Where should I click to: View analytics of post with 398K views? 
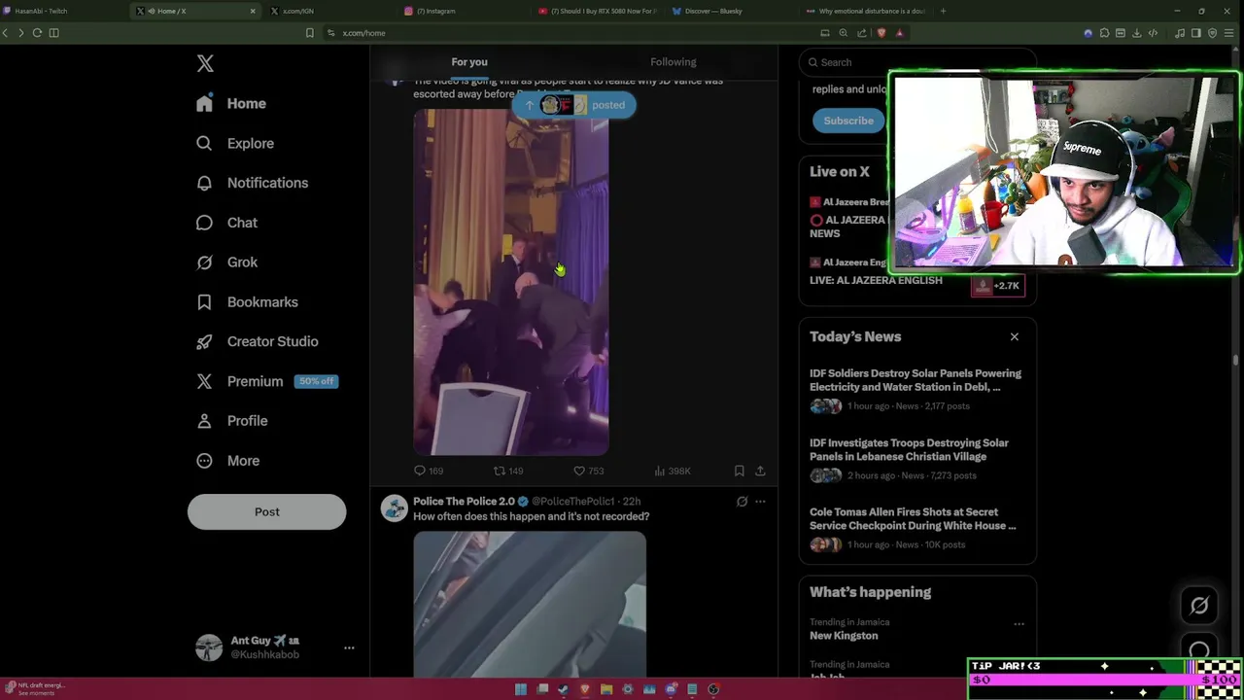(673, 471)
